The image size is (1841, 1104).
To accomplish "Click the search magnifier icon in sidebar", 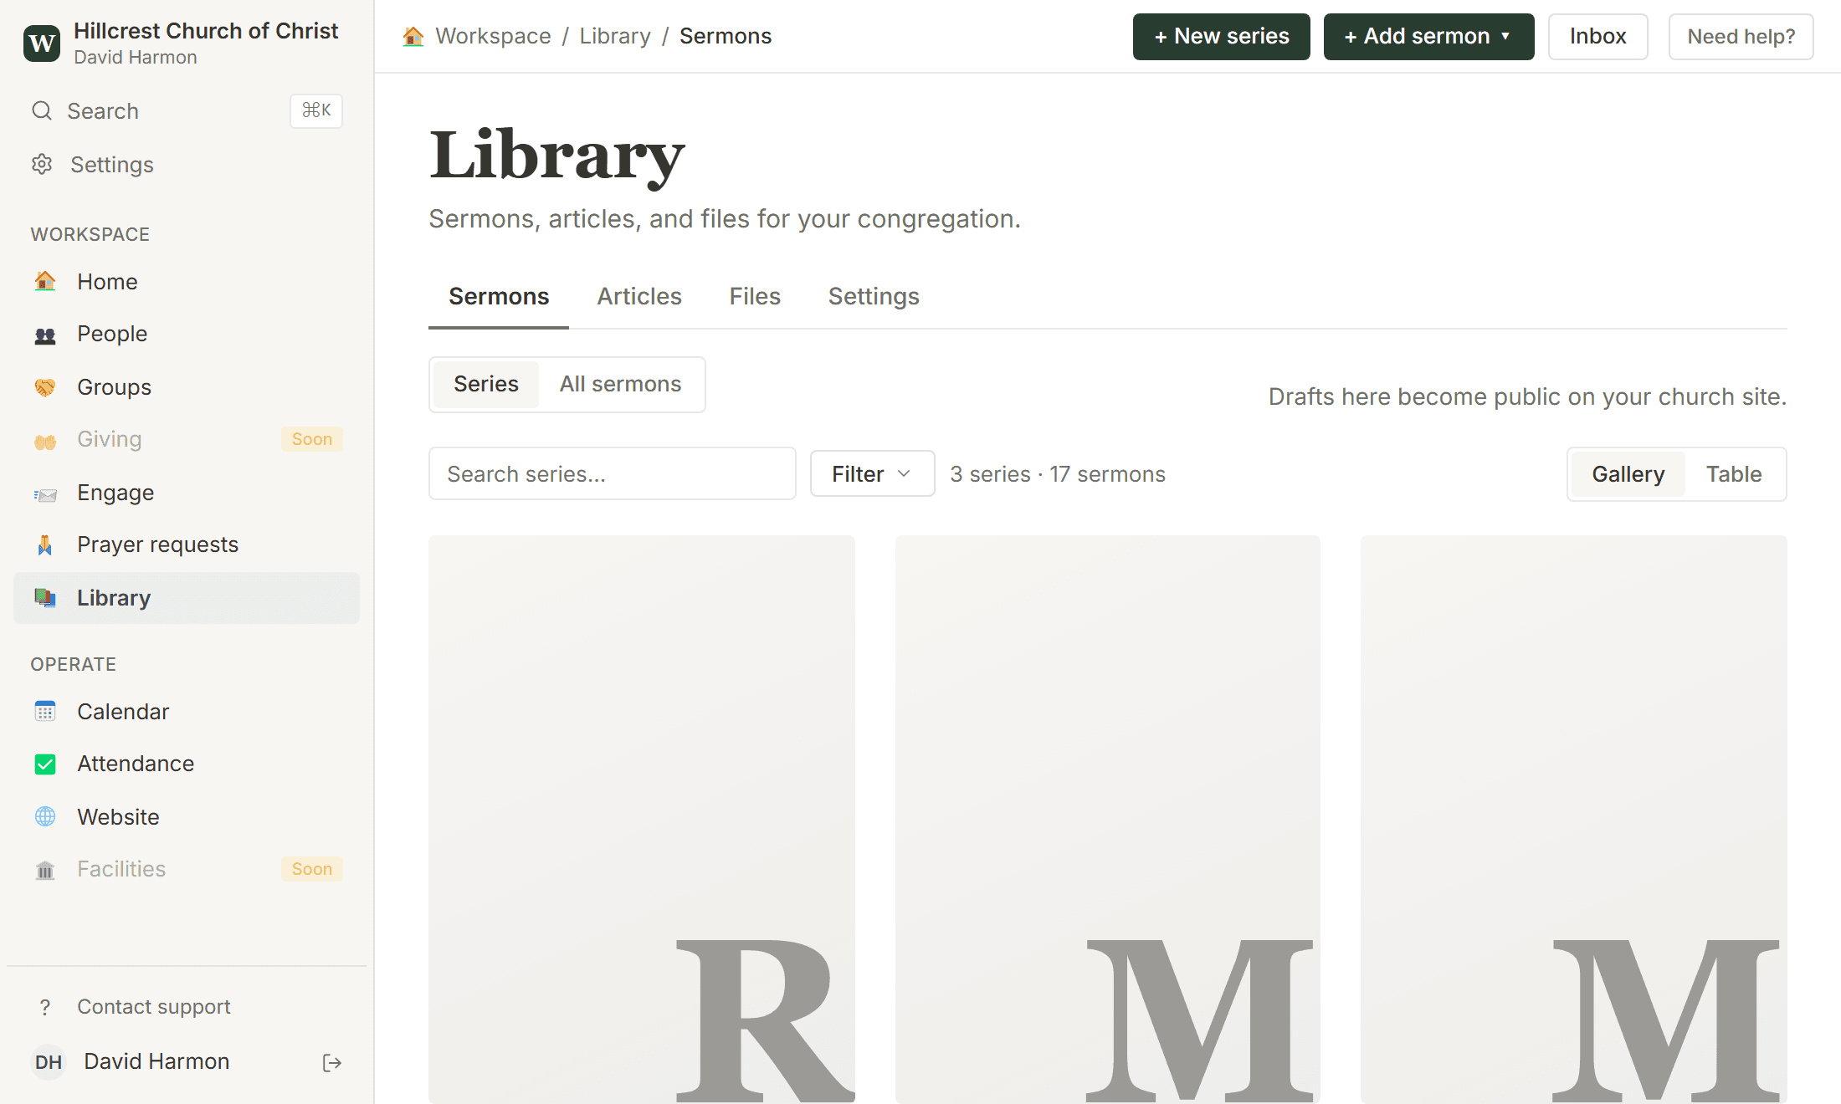I will tap(42, 110).
